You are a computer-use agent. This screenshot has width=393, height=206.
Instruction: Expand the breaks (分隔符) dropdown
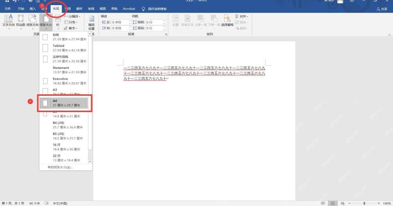[x=73, y=16]
